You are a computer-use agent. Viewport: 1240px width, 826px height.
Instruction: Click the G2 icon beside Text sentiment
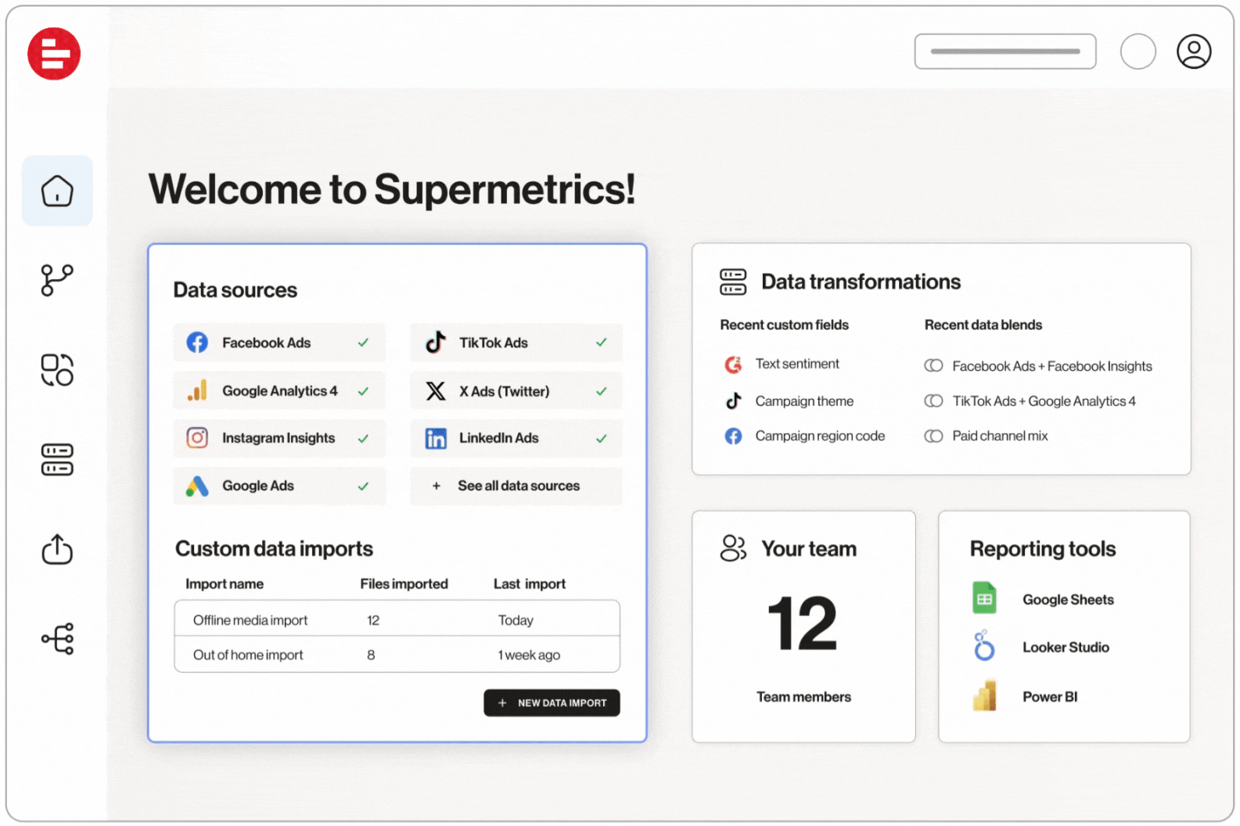(733, 365)
